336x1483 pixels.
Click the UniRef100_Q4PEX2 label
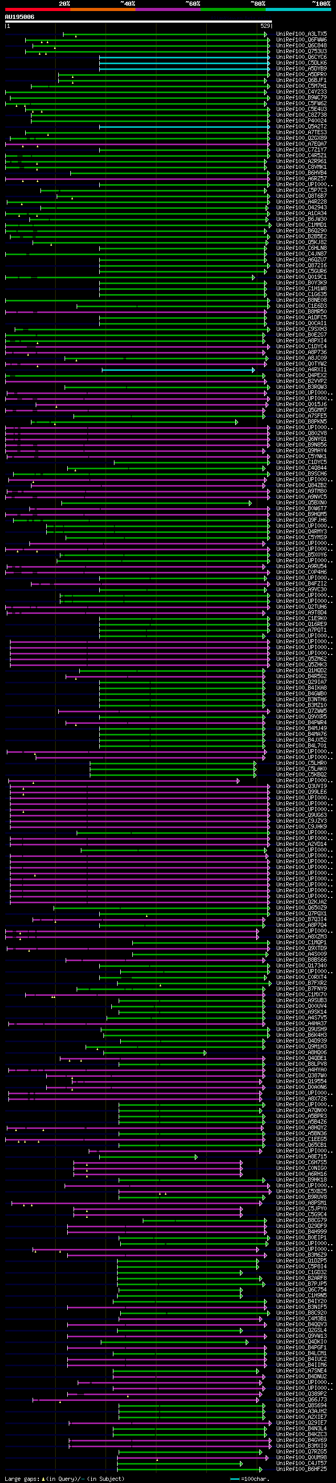[301, 376]
